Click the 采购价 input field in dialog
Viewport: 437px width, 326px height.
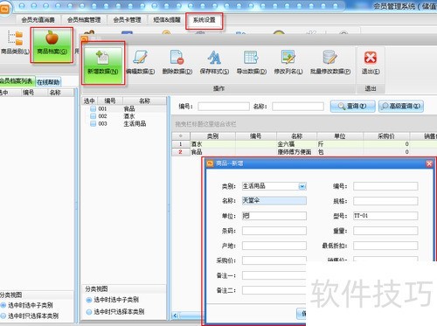[274, 260]
